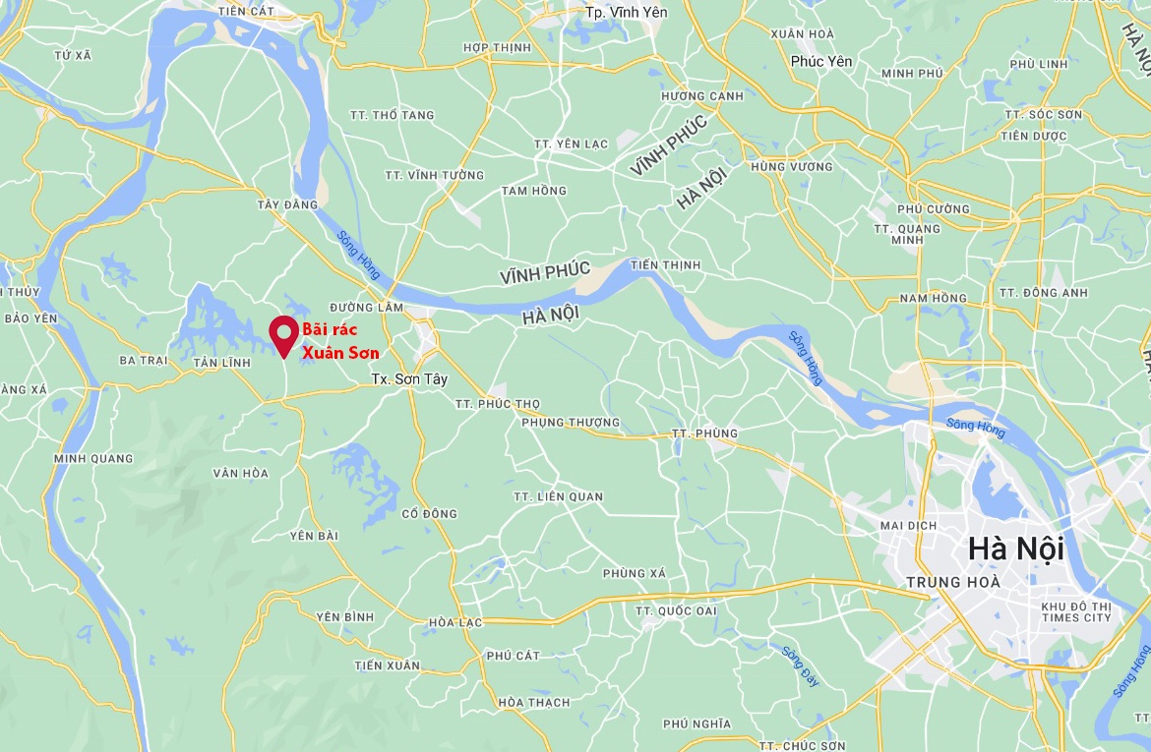This screenshot has width=1151, height=752.
Task: Click the TT. VĨNH TƯỜNG label
Action: tap(435, 175)
